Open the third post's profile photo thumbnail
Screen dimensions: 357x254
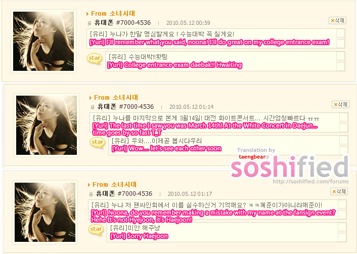point(45,212)
